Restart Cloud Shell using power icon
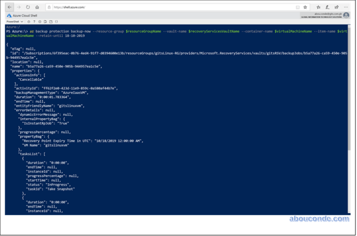This screenshot has height=236, width=357. [x=29, y=22]
